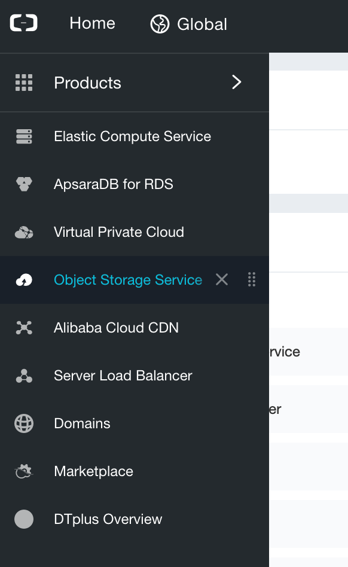Click the drag handle beside Object Storage Service
Screen dimensions: 348x567
click(251, 279)
